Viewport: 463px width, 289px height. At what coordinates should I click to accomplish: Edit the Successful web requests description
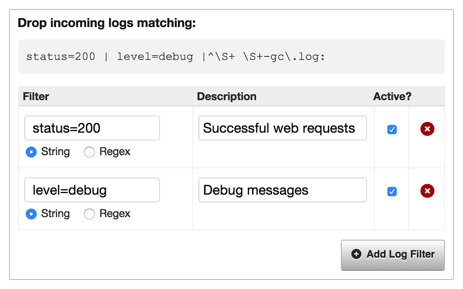pyautogui.click(x=282, y=128)
